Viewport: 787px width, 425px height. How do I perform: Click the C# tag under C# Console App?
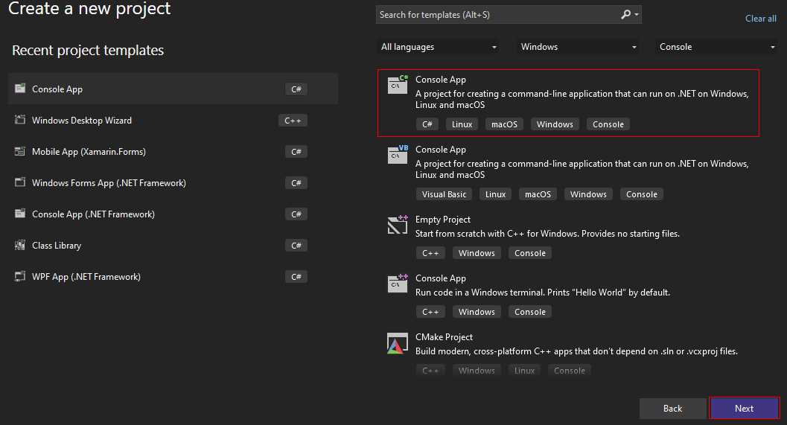[x=427, y=124]
